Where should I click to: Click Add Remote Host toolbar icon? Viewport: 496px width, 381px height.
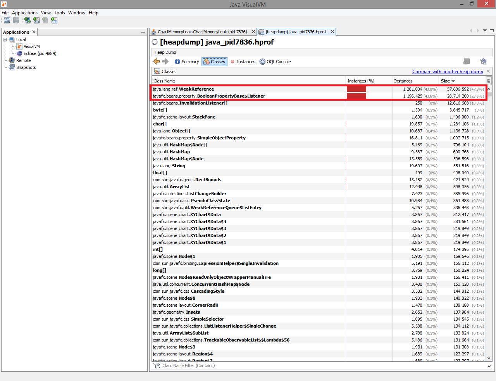coord(28,21)
